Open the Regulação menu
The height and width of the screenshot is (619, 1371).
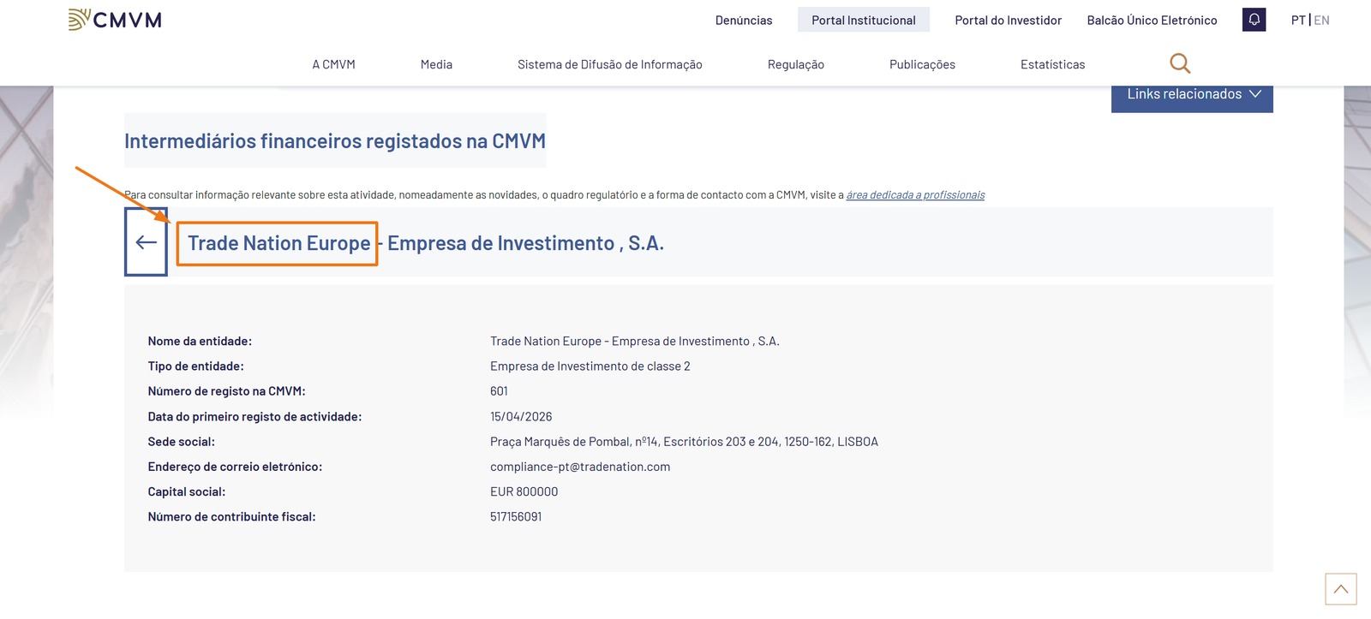click(795, 64)
